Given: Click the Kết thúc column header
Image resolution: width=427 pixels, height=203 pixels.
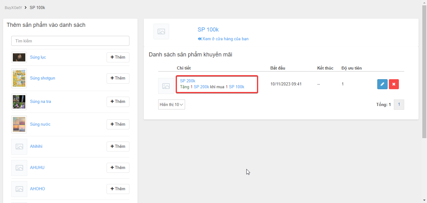Looking at the screenshot, I should tap(325, 68).
